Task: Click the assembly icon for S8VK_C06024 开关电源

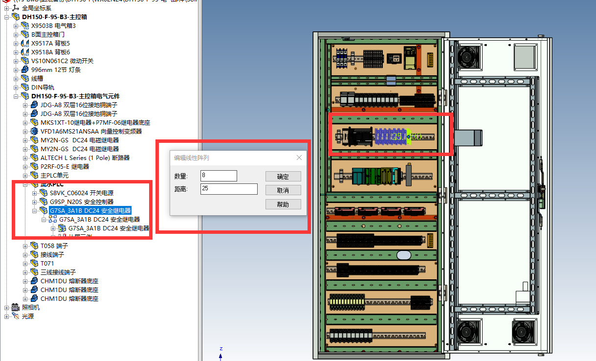Action: pos(44,193)
